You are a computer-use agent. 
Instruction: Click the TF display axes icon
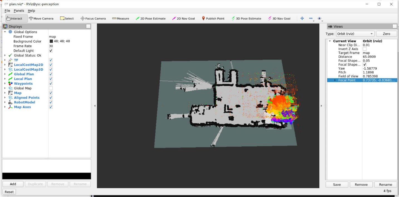click(11, 60)
